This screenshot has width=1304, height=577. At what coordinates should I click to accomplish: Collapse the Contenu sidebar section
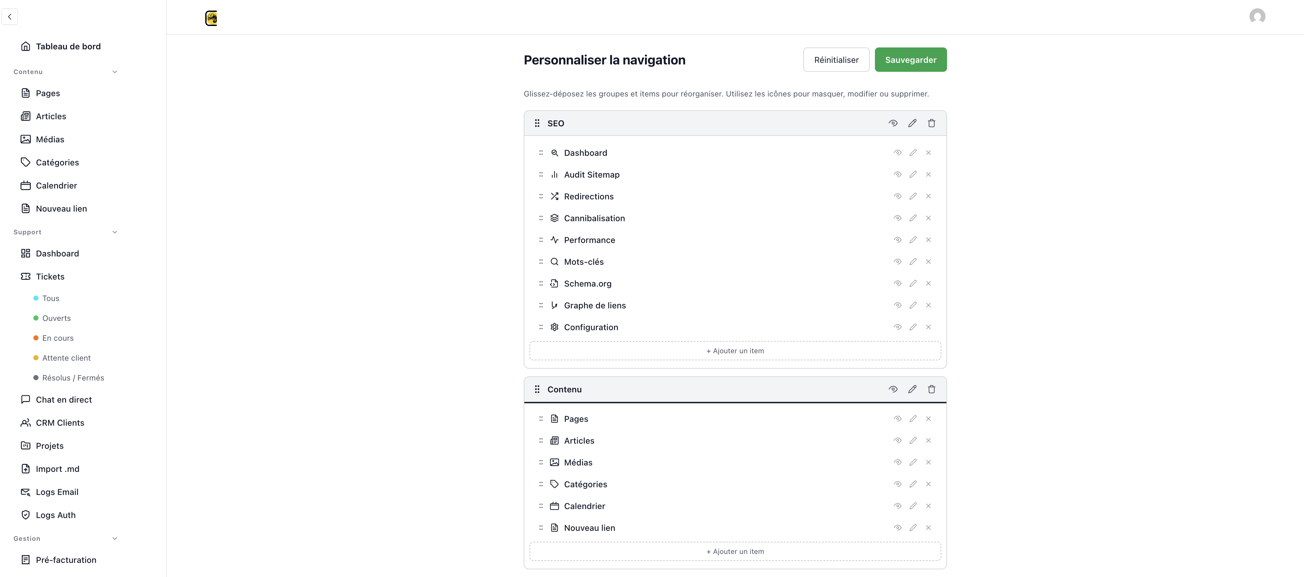tap(114, 71)
